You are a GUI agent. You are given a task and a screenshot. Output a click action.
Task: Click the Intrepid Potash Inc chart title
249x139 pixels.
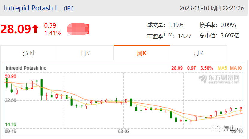[x=26, y=68]
